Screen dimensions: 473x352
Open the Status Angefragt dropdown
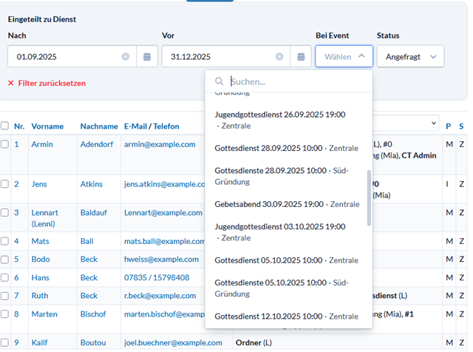click(410, 56)
